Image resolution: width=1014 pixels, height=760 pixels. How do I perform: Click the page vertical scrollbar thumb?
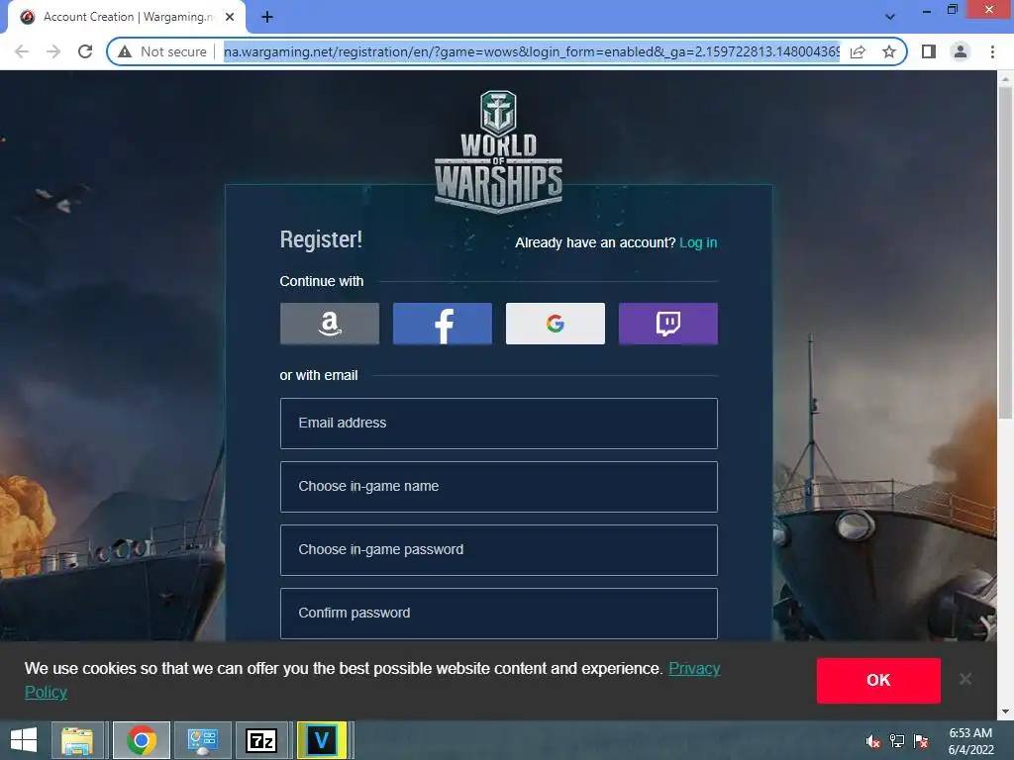tap(1005, 252)
